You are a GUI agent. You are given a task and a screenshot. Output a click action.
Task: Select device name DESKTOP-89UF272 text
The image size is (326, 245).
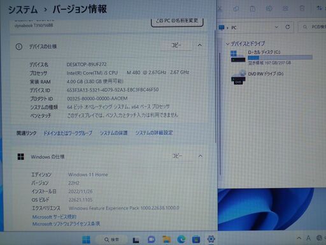87,64
